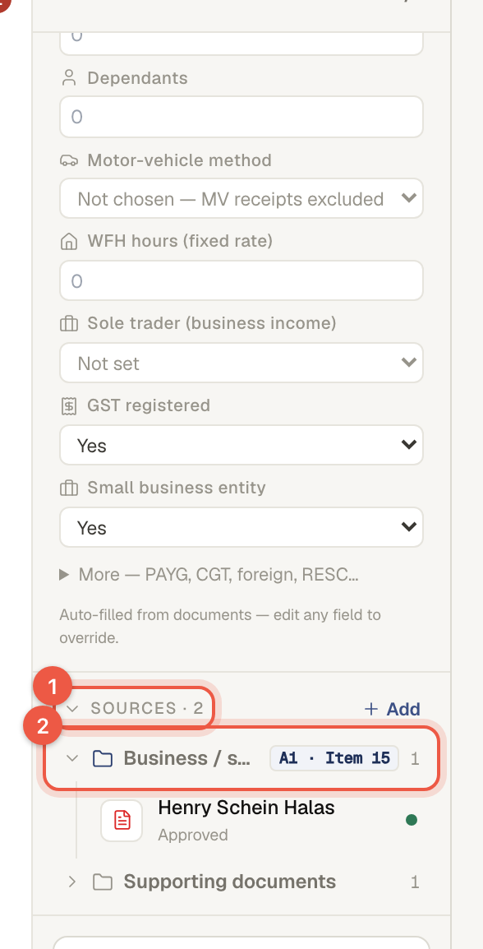This screenshot has height=949, width=483.
Task: Expand the More PAYG, CGT, foreign section
Action: click(209, 574)
